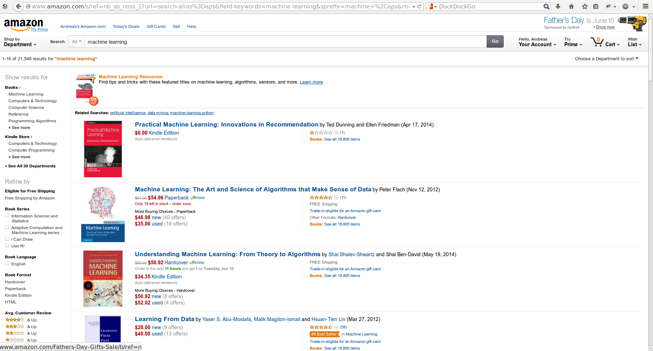Open the DuckDuckGo search bar magnifier
The height and width of the screenshot is (351, 653).
tap(546, 6)
